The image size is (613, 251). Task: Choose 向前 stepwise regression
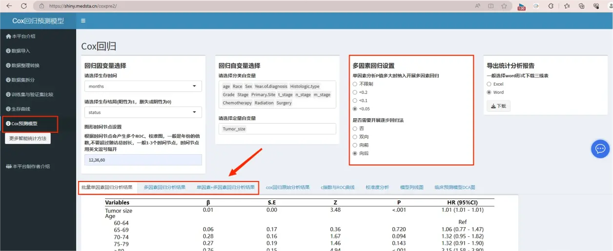pyautogui.click(x=355, y=145)
